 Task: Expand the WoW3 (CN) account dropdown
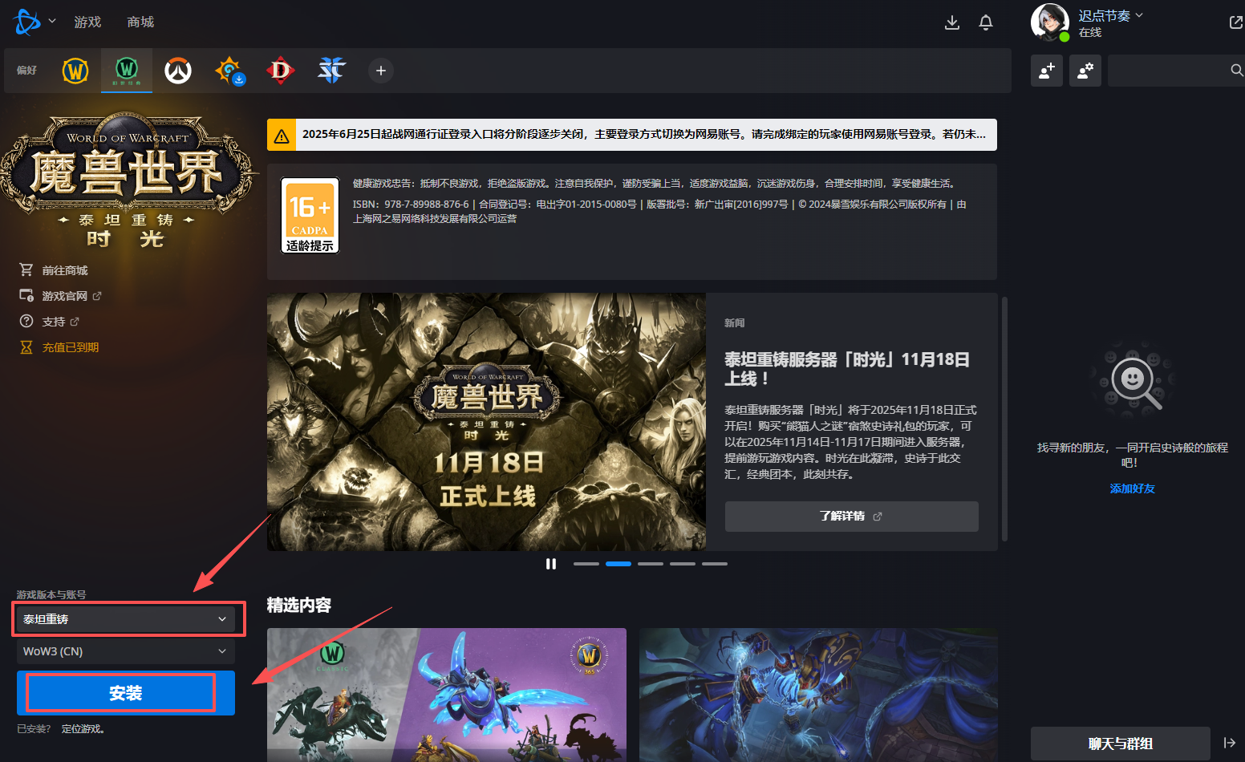126,651
